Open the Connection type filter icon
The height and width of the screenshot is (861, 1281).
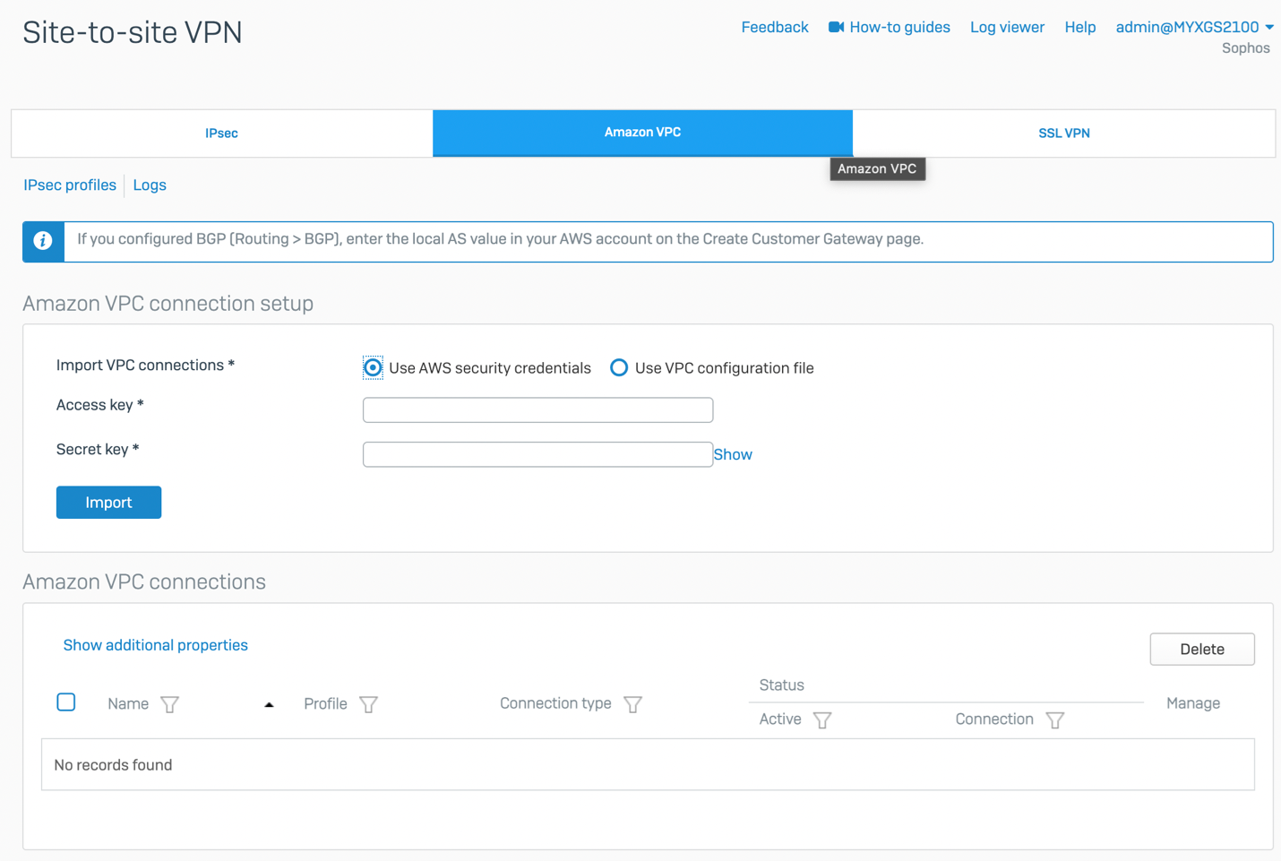pyautogui.click(x=632, y=704)
